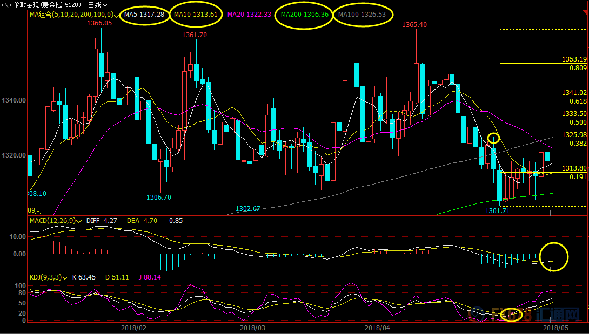
Task: Click the Fibonacci level 1341.02 label
Action: pyautogui.click(x=574, y=93)
